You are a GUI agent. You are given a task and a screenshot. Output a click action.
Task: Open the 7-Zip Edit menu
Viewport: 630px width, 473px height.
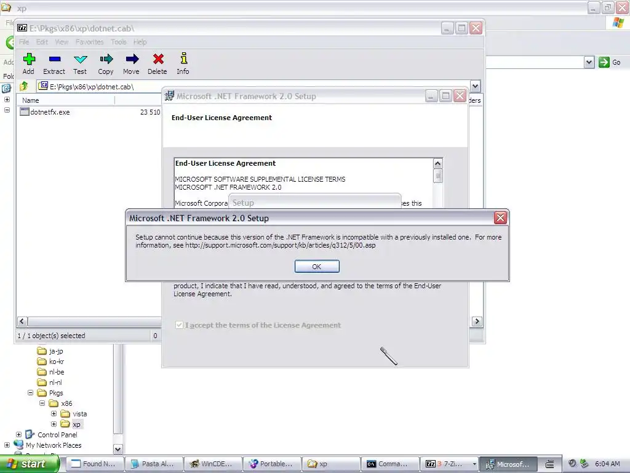click(x=42, y=42)
